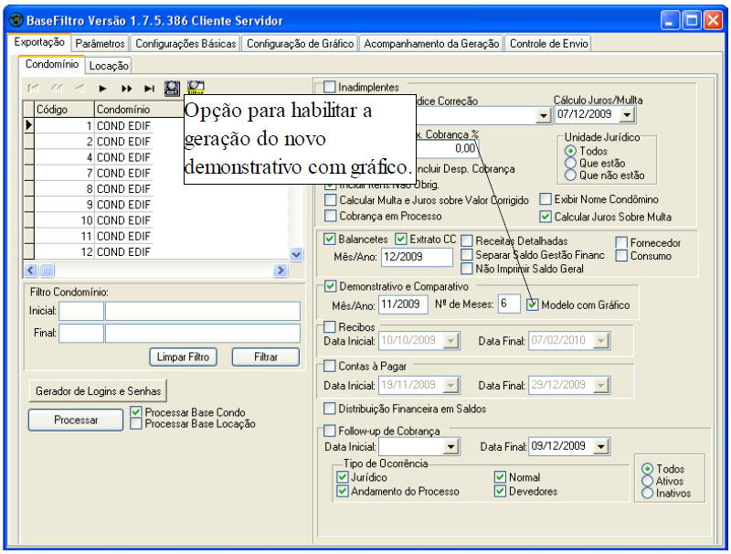
Task: Select the Ativos radio button
Action: (x=649, y=481)
